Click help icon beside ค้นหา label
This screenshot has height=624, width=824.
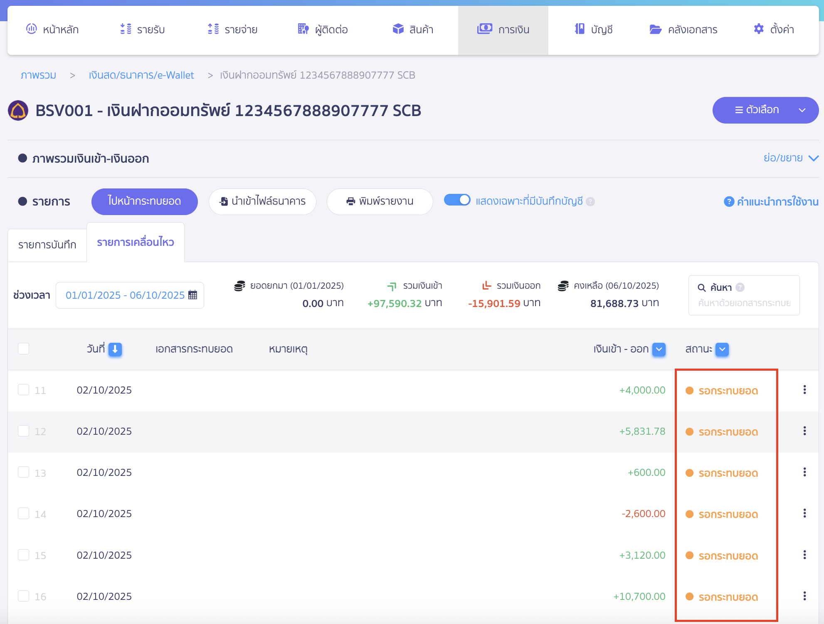(x=740, y=287)
